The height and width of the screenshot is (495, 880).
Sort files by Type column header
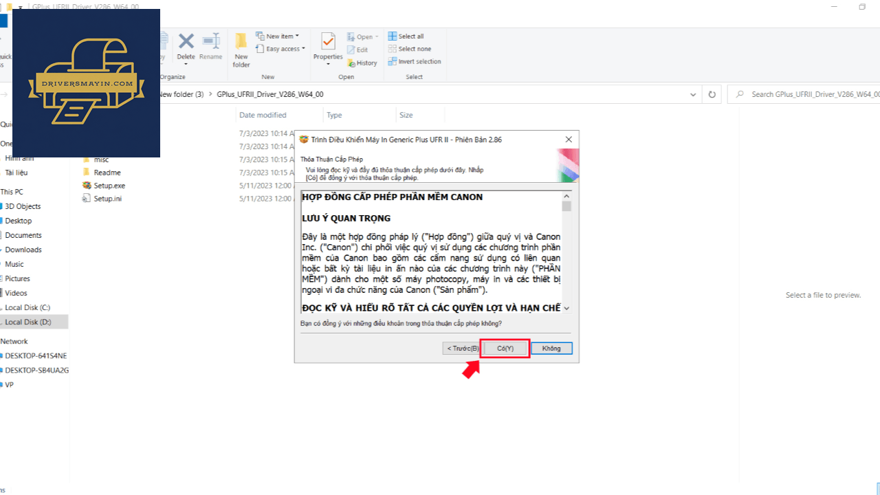coord(334,115)
